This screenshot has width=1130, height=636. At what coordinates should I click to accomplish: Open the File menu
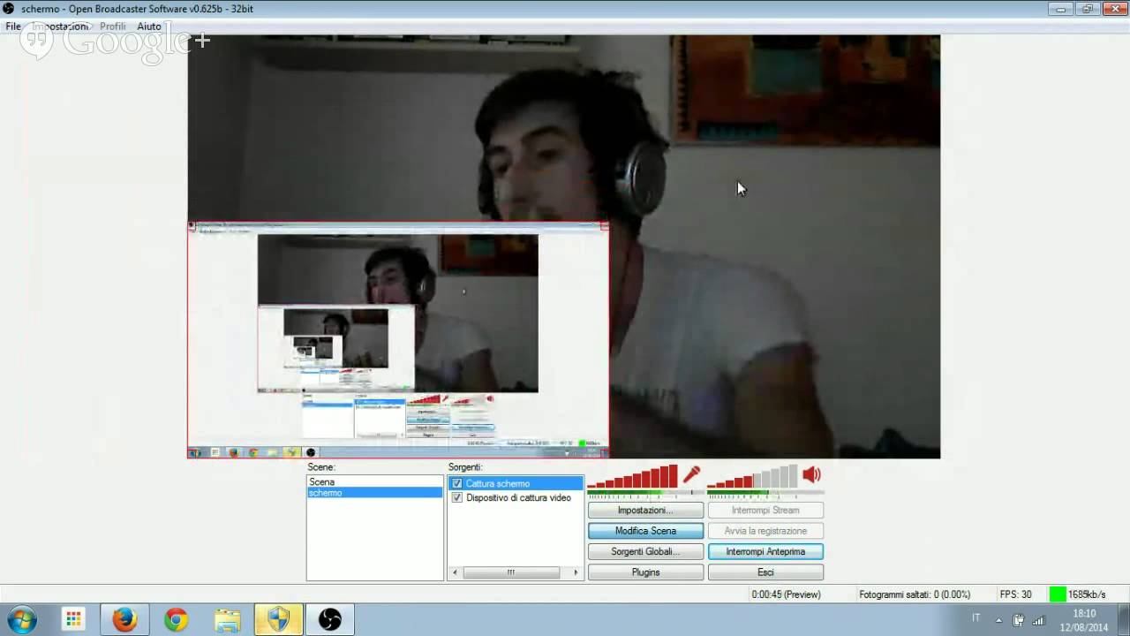[x=13, y=26]
